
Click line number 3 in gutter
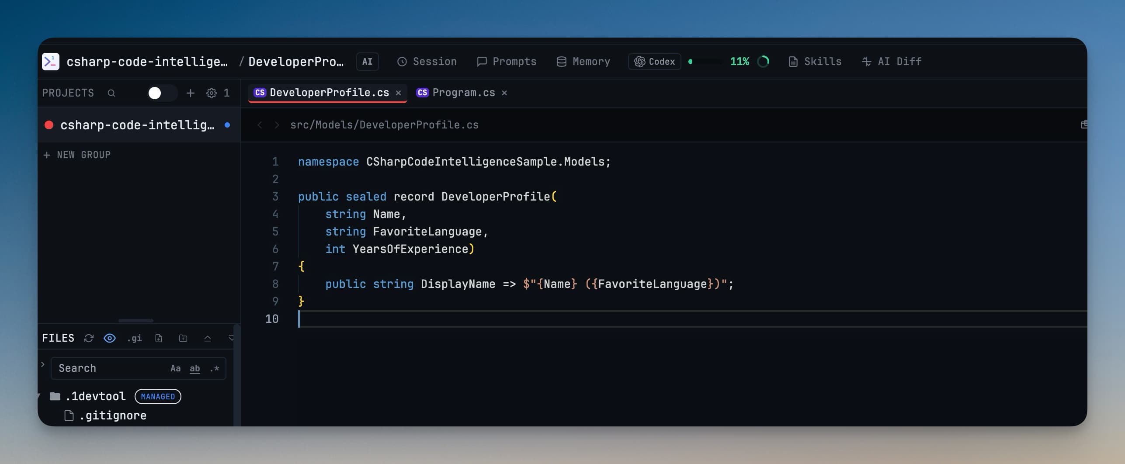coord(275,197)
